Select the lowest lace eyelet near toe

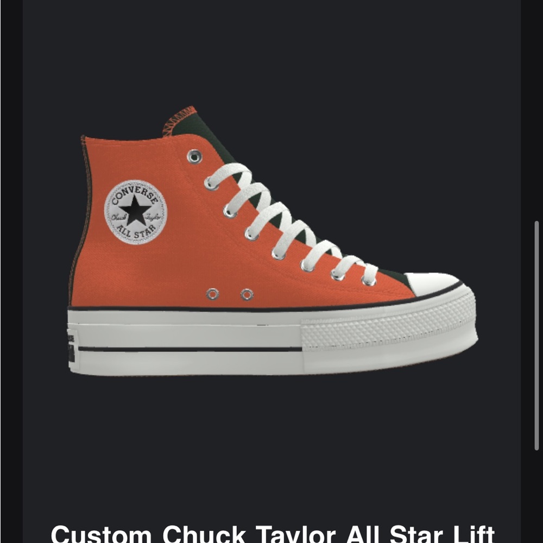(x=368, y=281)
